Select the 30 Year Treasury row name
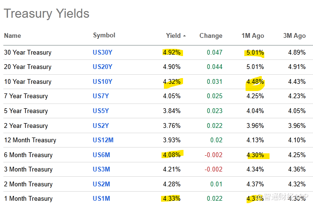 pos(28,53)
